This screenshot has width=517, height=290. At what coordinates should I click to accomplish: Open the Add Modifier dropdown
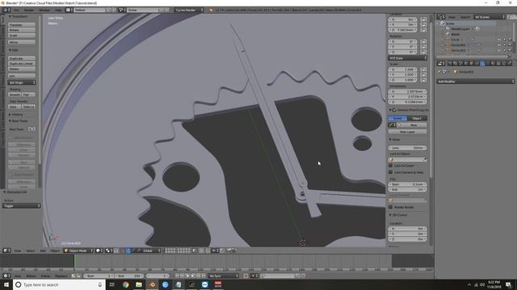pyautogui.click(x=476, y=81)
